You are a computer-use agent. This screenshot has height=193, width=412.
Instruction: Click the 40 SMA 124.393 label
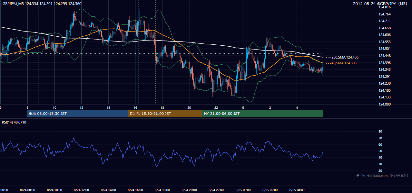pyautogui.click(x=341, y=63)
